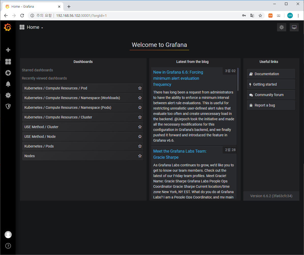Open the Server Admin shield icon

click(8, 106)
